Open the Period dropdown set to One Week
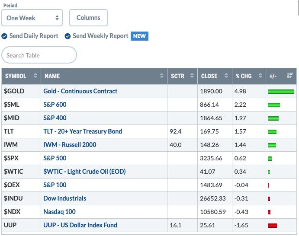Screen dimensions: 299x236 coord(32,18)
